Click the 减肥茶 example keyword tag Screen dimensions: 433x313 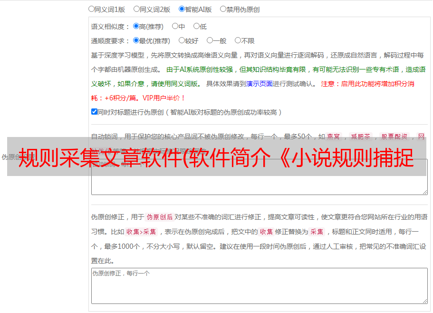pos(360,137)
